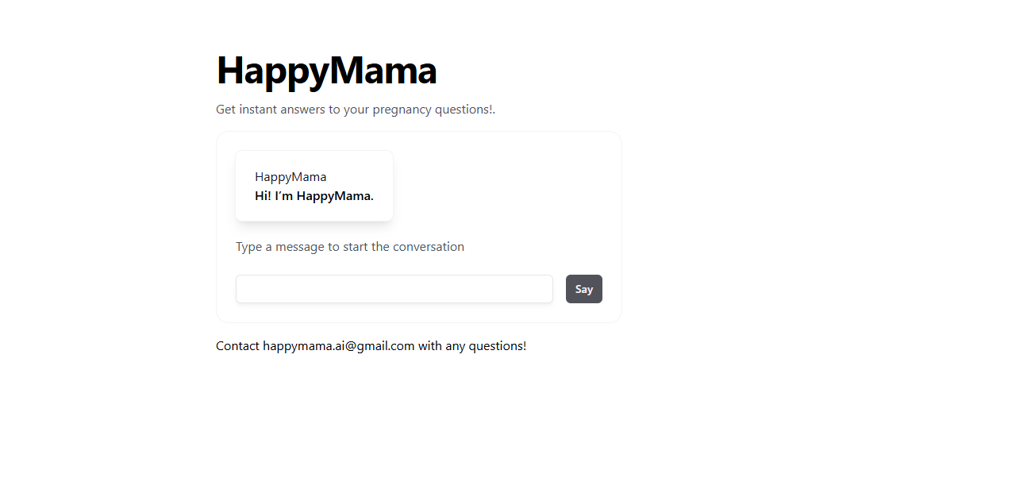
Task: Click the "gmail.com" part of the contact email
Action: point(385,346)
